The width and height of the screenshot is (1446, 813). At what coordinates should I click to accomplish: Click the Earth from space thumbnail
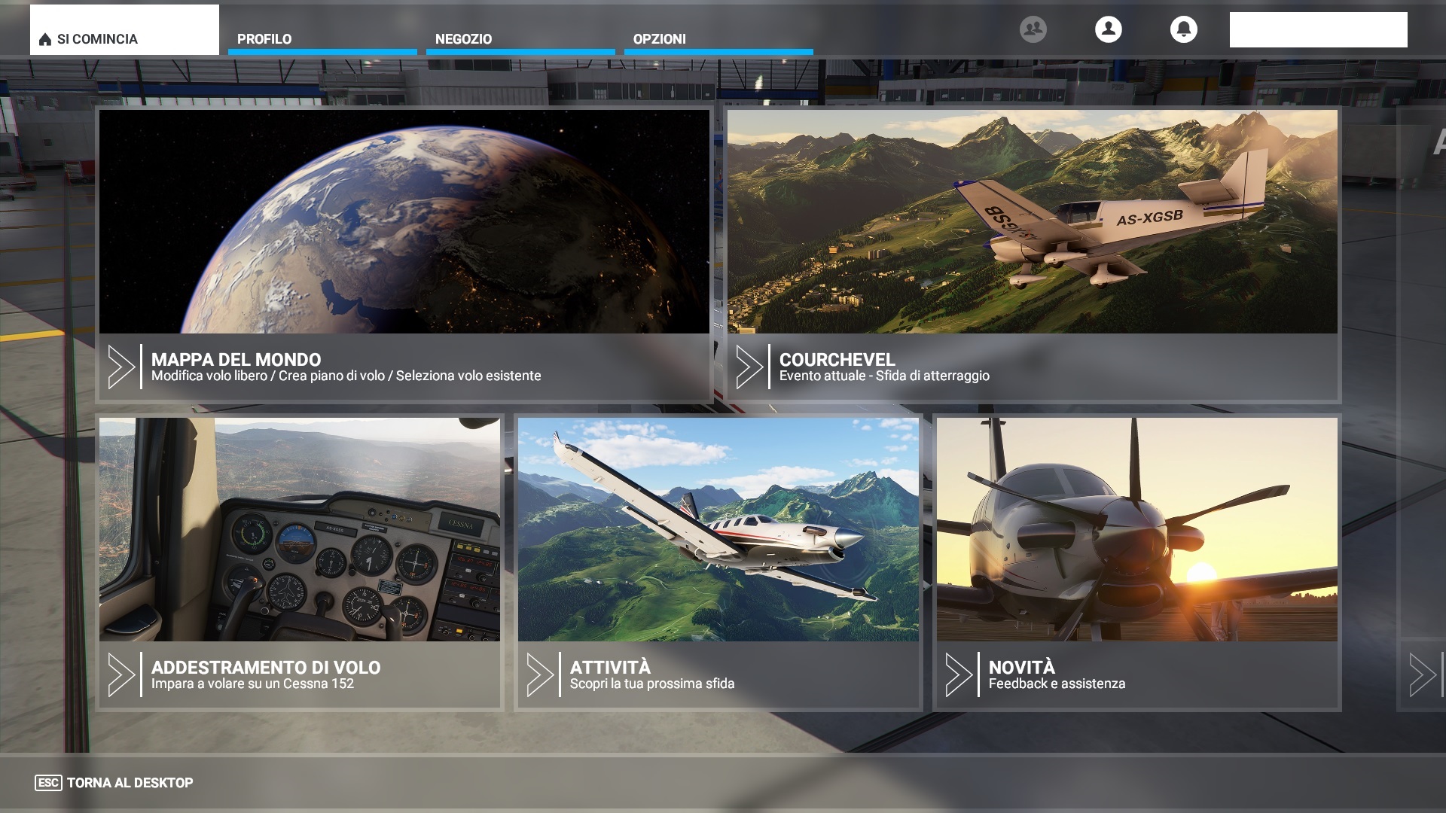click(404, 222)
